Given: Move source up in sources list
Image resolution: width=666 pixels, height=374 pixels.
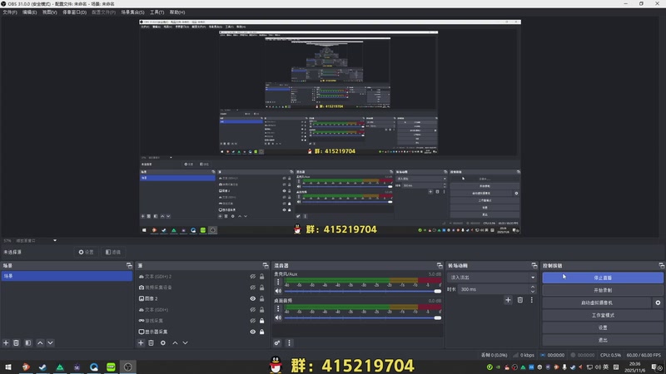Looking at the screenshot, I should coord(175,342).
